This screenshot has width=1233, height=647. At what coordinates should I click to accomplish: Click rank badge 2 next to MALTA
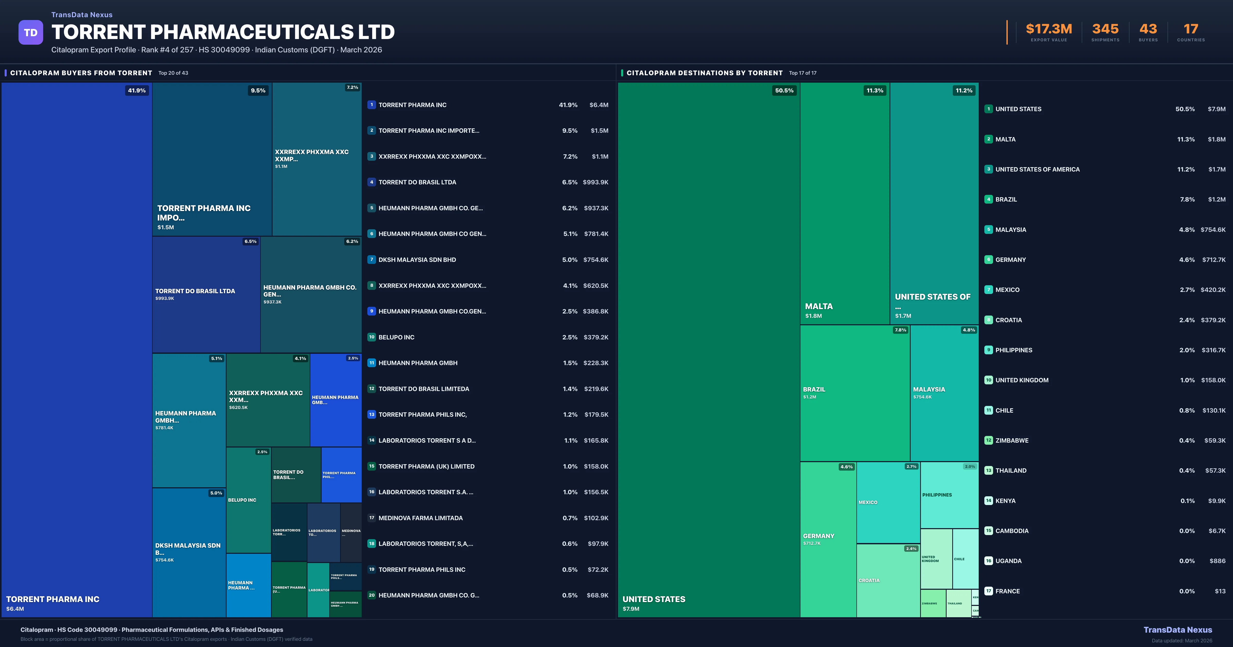(988, 139)
